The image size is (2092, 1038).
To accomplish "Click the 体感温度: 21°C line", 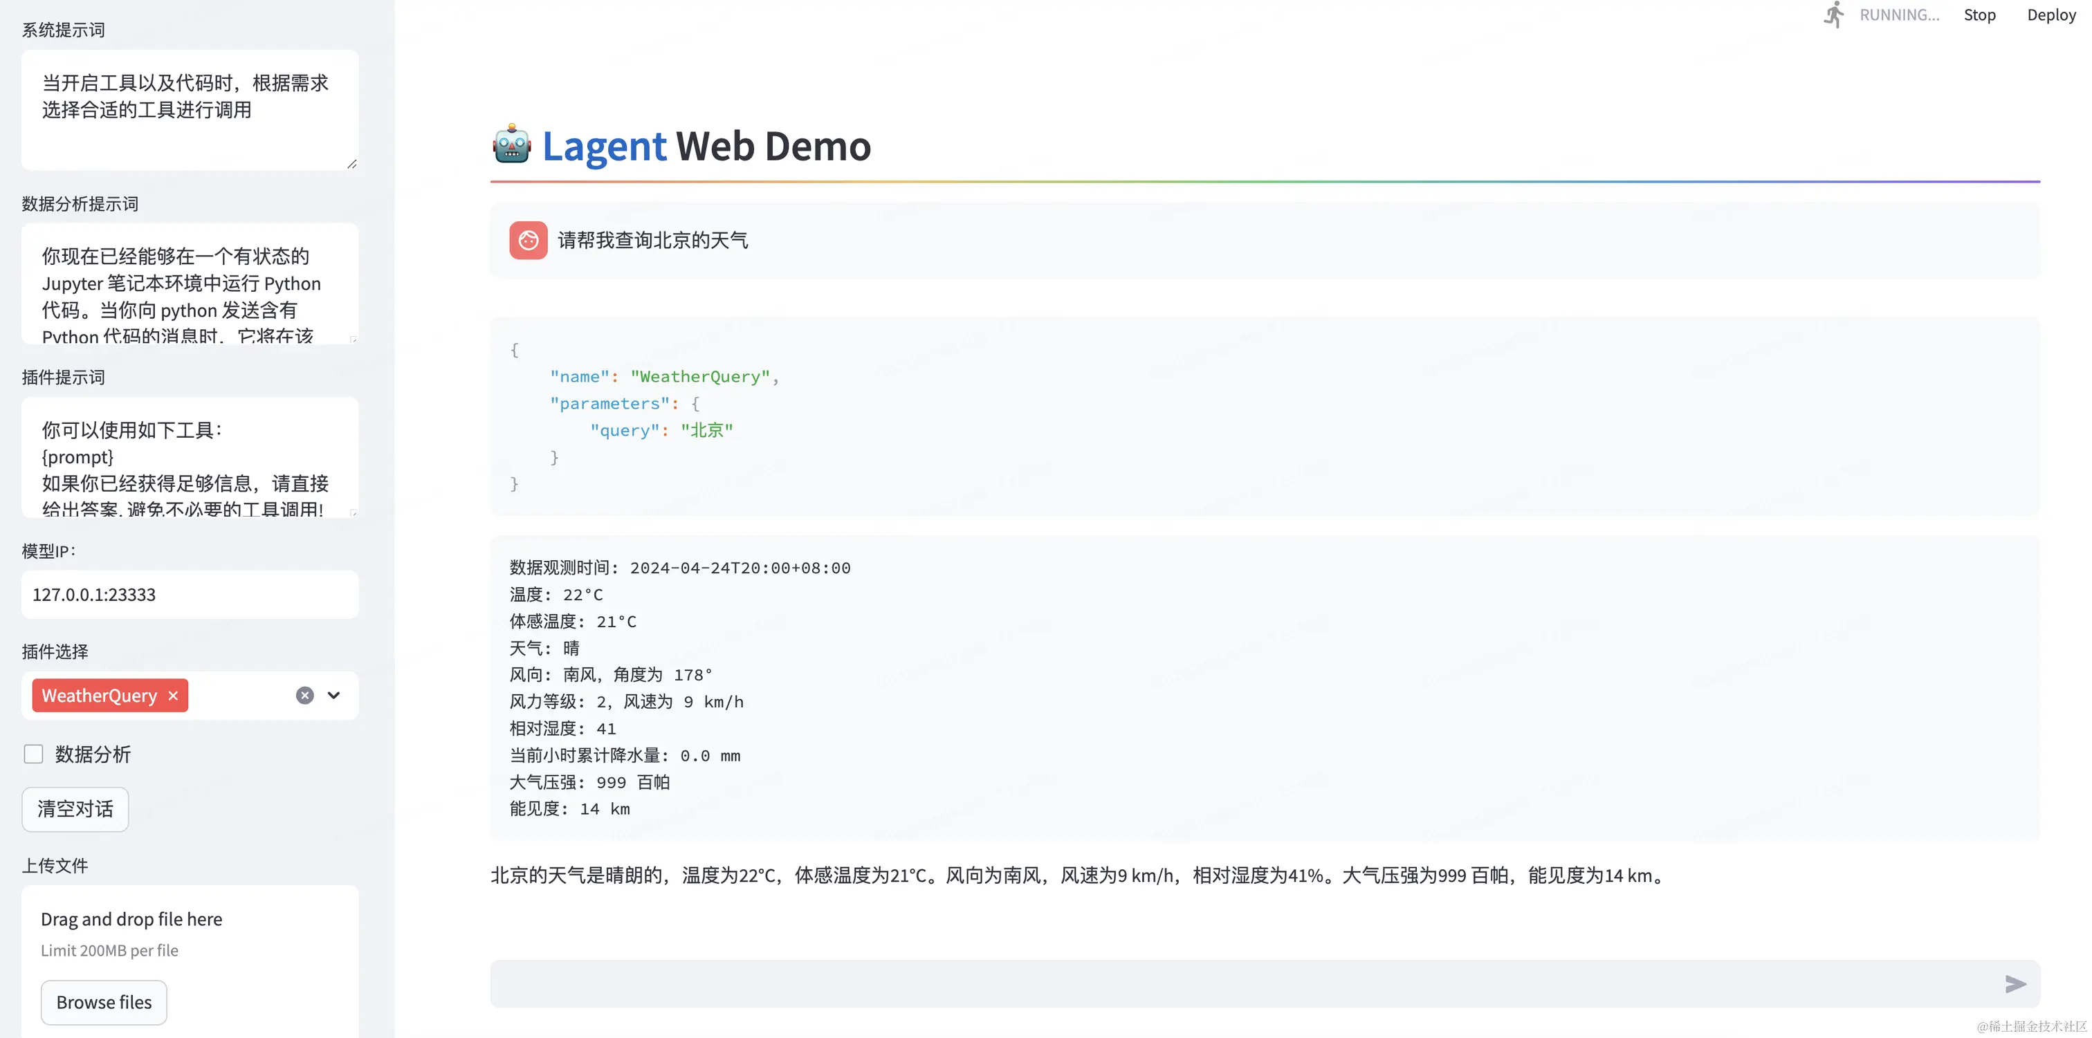I will click(573, 622).
